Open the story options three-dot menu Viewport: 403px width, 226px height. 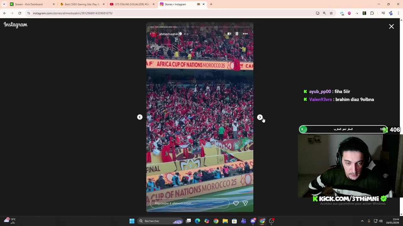[x=245, y=34]
